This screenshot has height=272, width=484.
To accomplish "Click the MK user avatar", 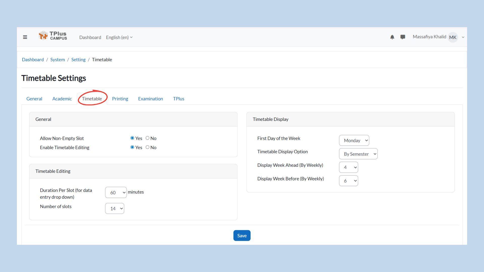I will (x=453, y=37).
